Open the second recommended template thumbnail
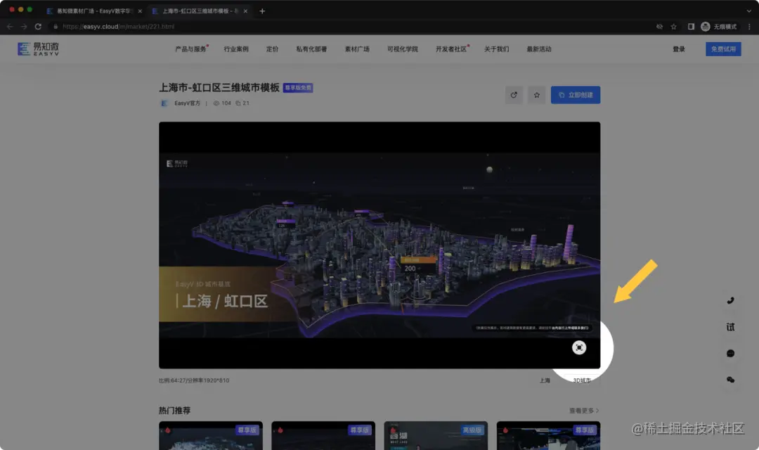759x450 pixels. 323,435
